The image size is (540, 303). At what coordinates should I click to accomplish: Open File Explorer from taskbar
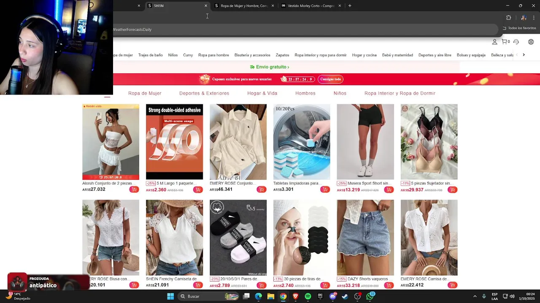coord(271,296)
